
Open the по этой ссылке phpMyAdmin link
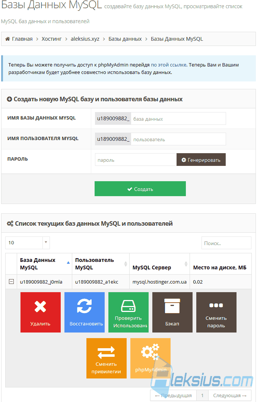[169, 65]
